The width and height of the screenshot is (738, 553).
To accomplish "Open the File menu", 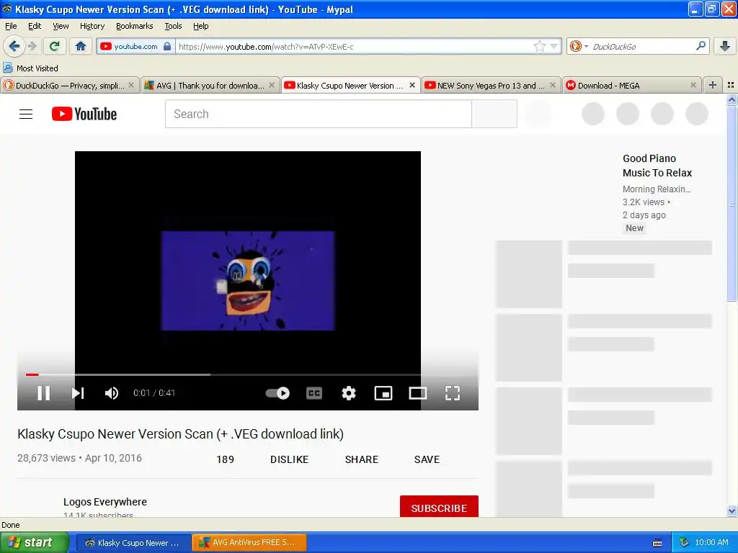I will click(11, 26).
